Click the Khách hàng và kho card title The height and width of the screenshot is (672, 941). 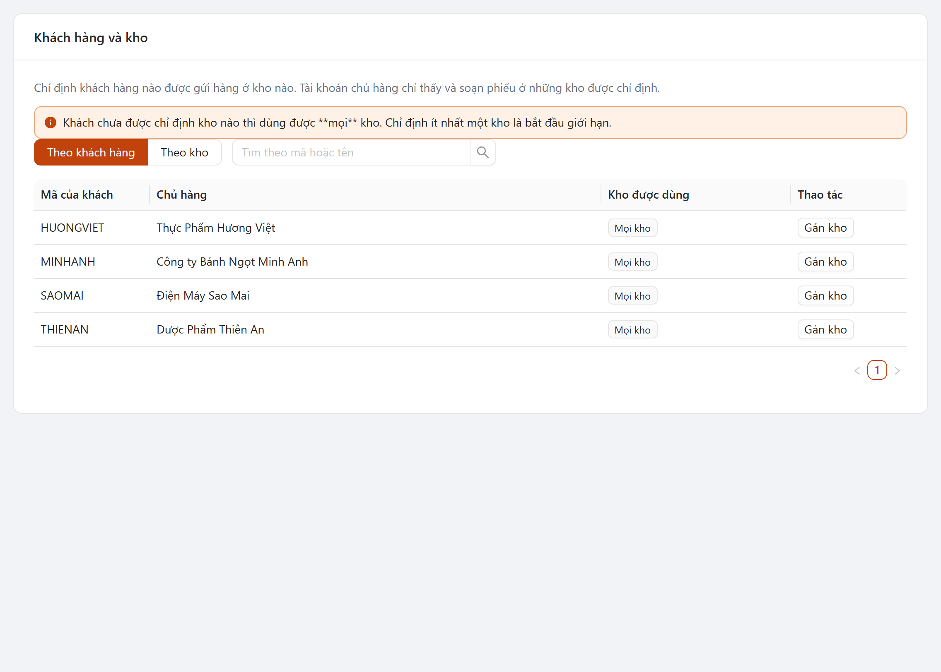(91, 38)
